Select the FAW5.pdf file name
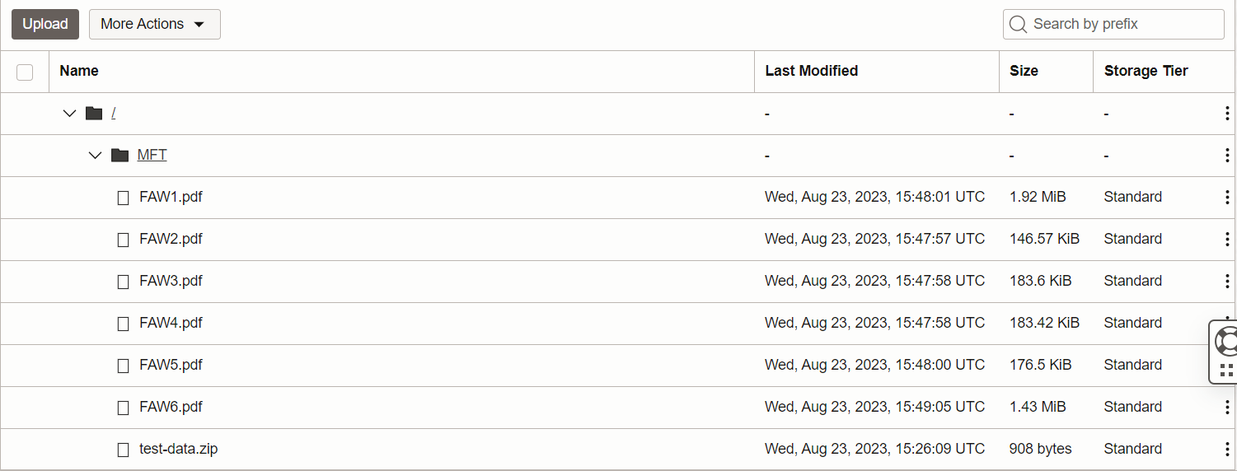This screenshot has width=1237, height=471. coord(171,365)
